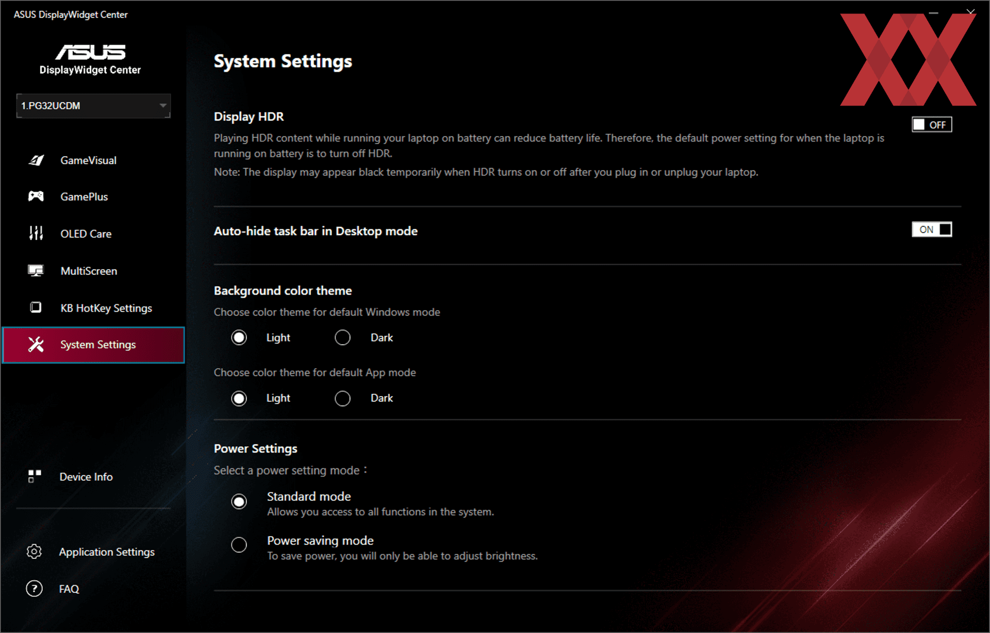Open the GameVisual menu item
Viewport: 990px width, 633px height.
click(x=93, y=160)
